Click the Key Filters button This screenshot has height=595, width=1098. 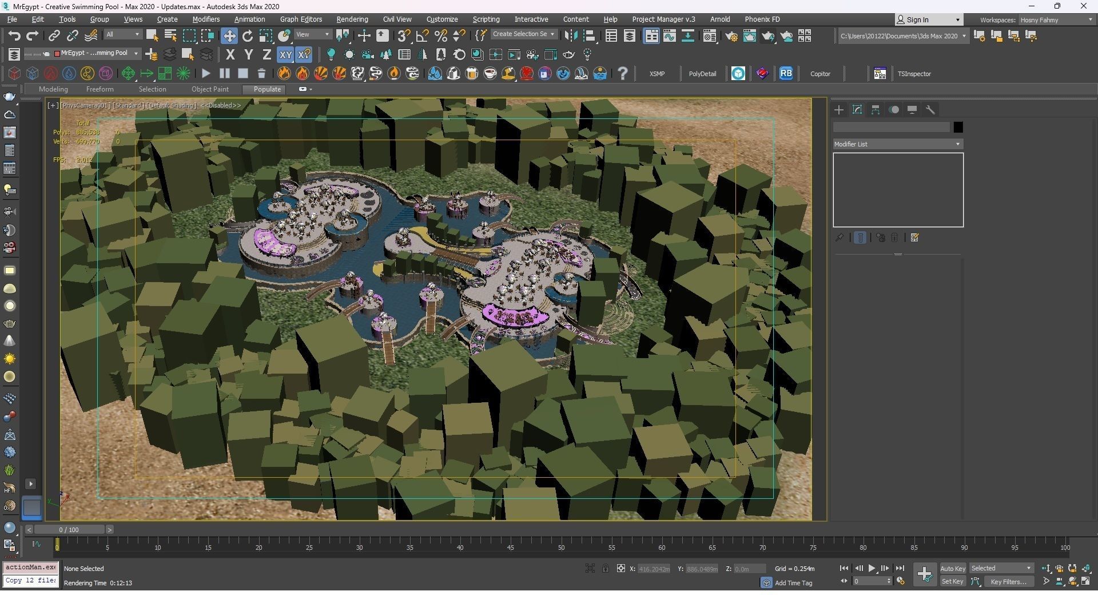pyautogui.click(x=1008, y=581)
